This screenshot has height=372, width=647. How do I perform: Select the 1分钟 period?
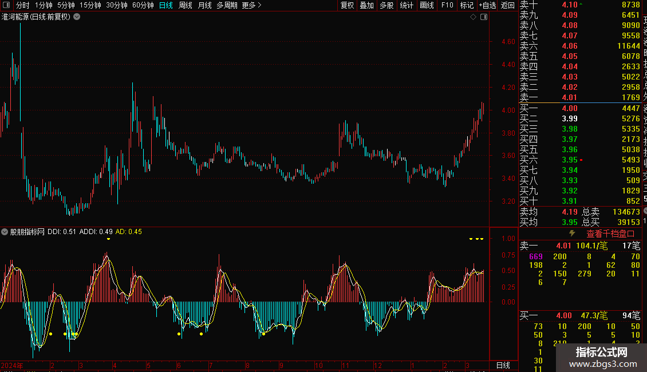pos(44,5)
